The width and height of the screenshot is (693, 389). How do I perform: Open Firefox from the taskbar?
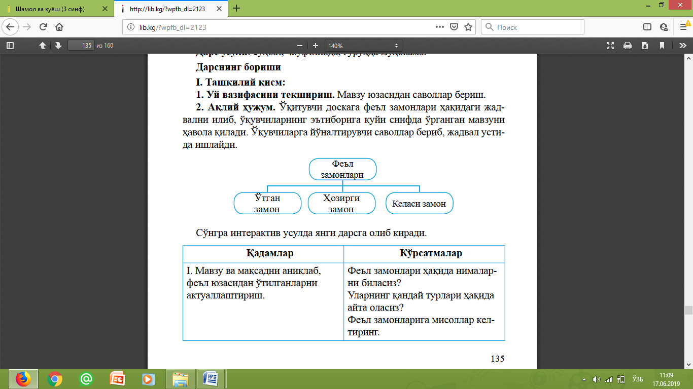[23, 379]
